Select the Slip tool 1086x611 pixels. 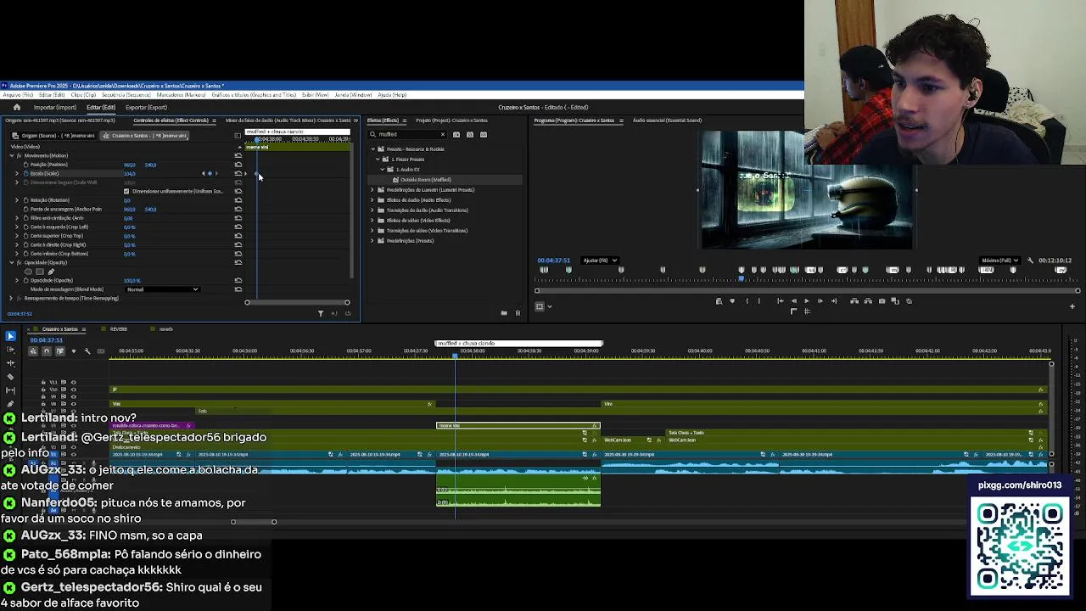click(10, 390)
